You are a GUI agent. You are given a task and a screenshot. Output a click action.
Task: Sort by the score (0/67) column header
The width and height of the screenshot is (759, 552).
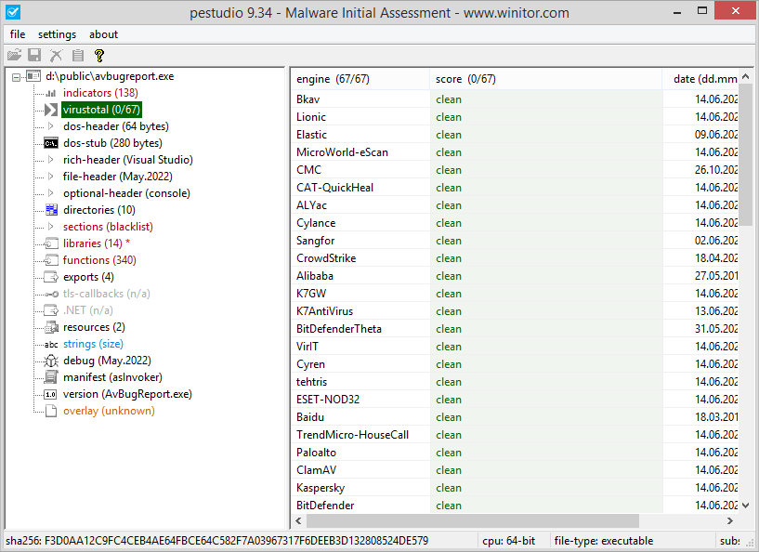pyautogui.click(x=545, y=79)
